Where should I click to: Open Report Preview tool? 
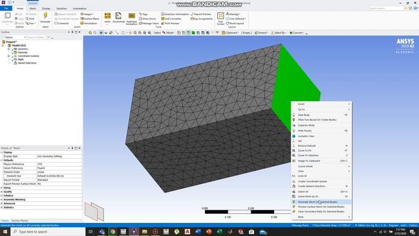201,14
